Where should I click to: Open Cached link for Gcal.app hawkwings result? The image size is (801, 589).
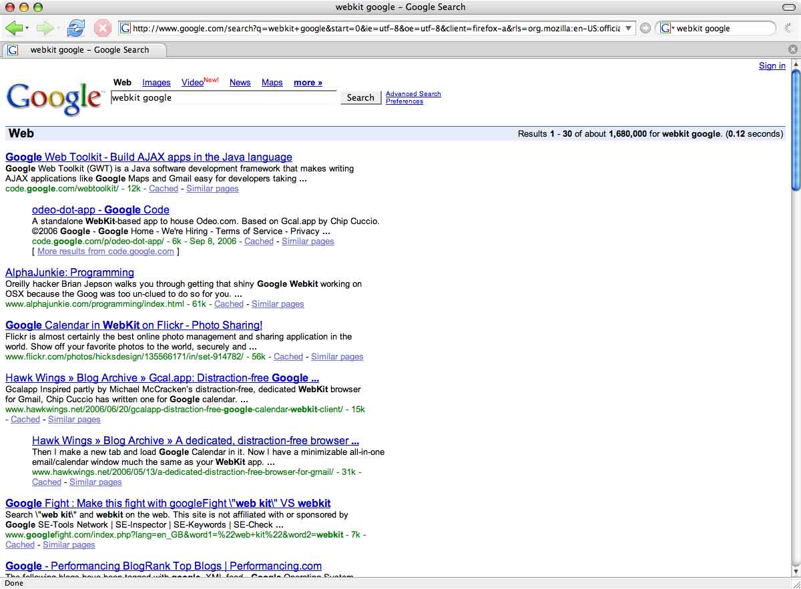pyautogui.click(x=25, y=420)
